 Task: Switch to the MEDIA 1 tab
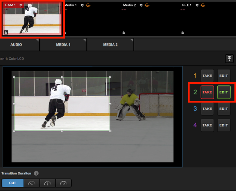(x=63, y=45)
